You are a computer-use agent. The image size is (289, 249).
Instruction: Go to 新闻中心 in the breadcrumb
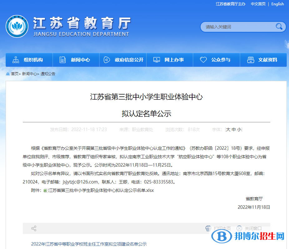tap(29, 74)
